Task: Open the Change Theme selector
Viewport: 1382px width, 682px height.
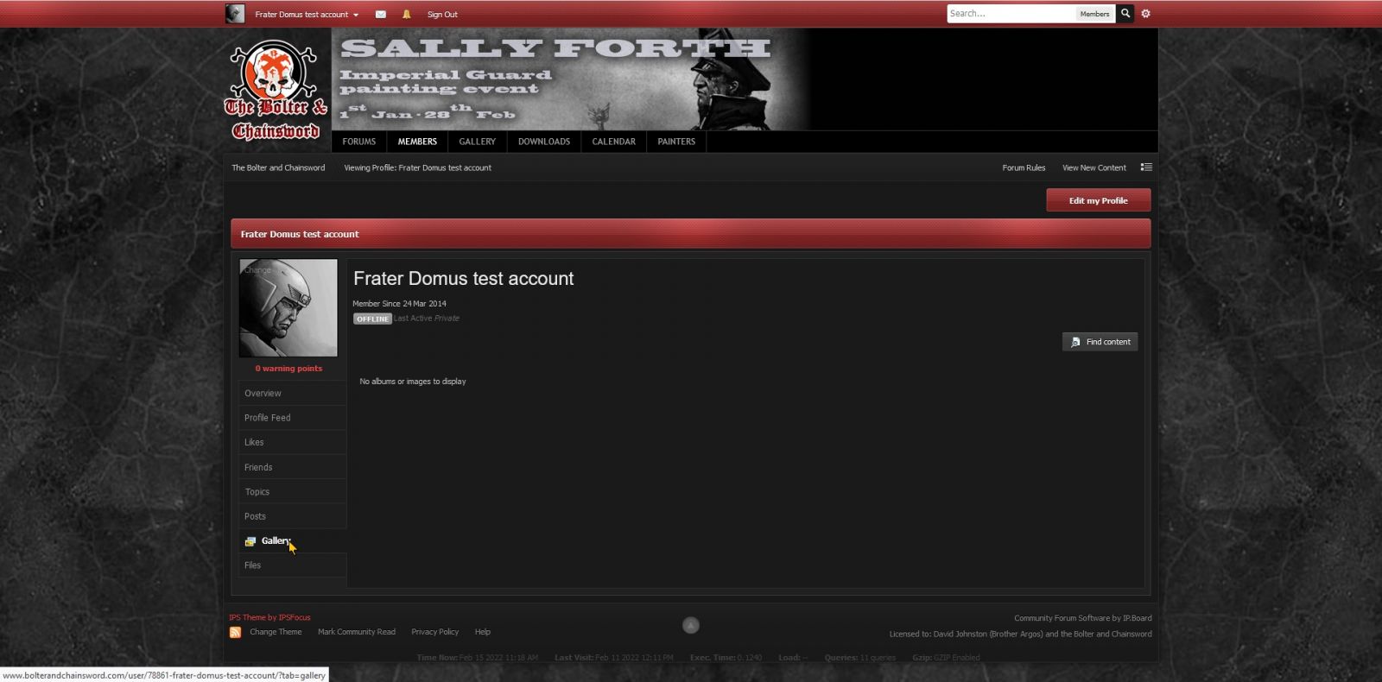Action: [x=276, y=632]
